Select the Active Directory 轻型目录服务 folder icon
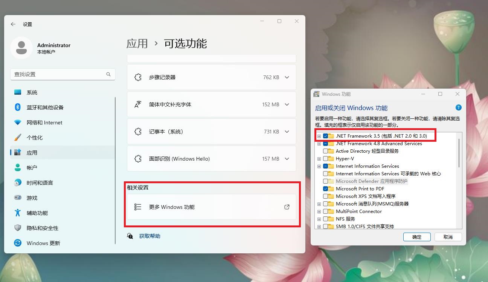 point(331,151)
